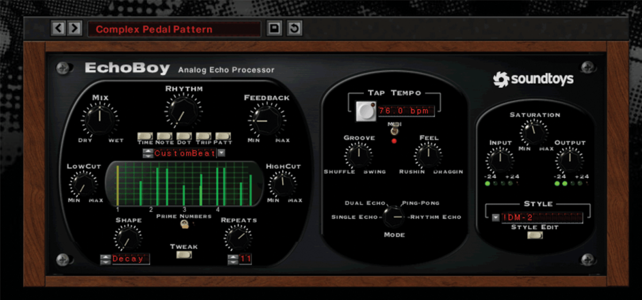Go to the next preset with the right arrow

[74, 28]
